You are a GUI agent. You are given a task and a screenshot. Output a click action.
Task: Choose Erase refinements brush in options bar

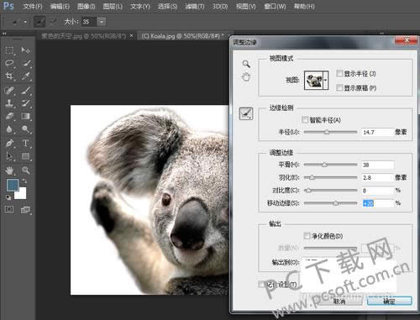click(x=54, y=22)
